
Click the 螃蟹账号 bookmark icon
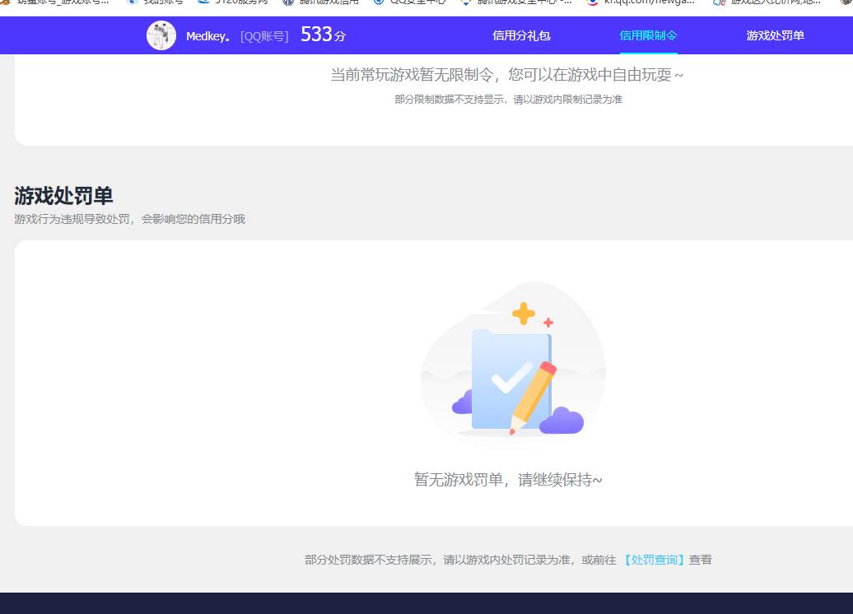click(x=5, y=3)
